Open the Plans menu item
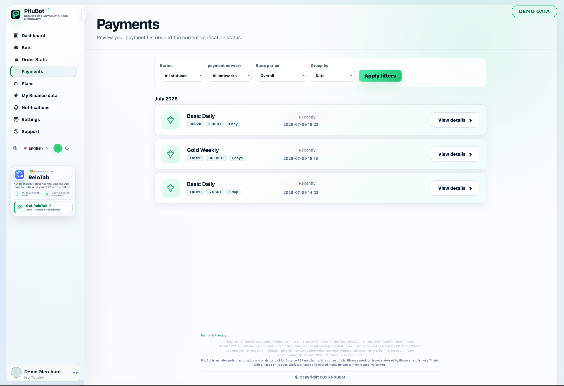Image resolution: width=564 pixels, height=386 pixels. [x=43, y=83]
